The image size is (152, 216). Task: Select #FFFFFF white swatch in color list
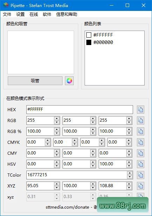pos(89,35)
